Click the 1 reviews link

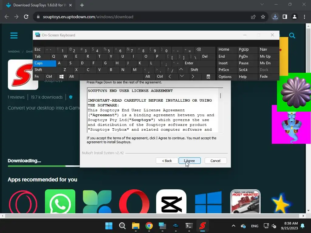pyautogui.click(x=16, y=97)
